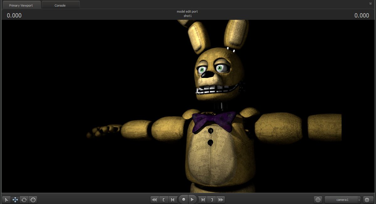The image size is (376, 204).
Task: Step to the next frame
Action: 203,200
